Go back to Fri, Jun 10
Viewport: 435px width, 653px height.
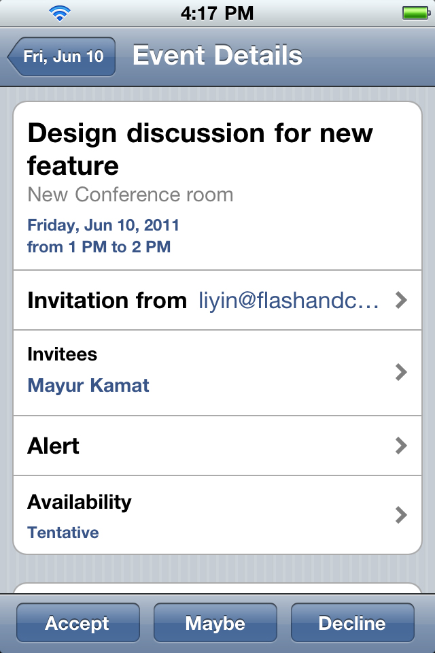(x=61, y=56)
